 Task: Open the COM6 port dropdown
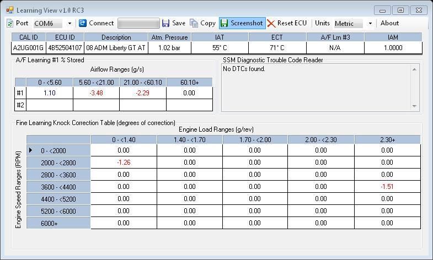pyautogui.click(x=70, y=24)
